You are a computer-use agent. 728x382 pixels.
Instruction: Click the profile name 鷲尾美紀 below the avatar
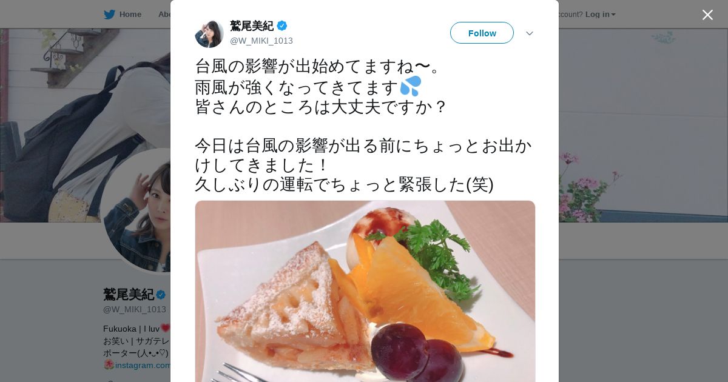click(x=129, y=295)
